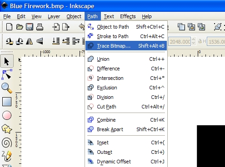The image size is (225, 167).
Task: Select the Rectangle tool
Action: 7,102
